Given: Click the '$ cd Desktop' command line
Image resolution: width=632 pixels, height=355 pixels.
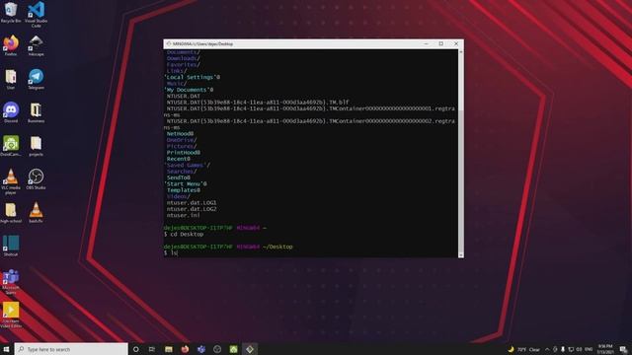Looking at the screenshot, I should pos(184,235).
